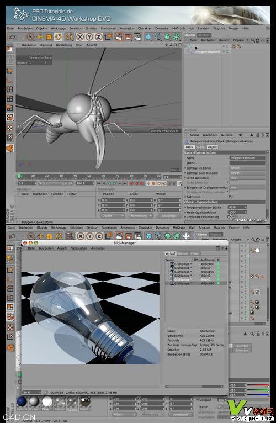Toggle the X axis lock in the mosquito scene toolbar

tap(79, 36)
